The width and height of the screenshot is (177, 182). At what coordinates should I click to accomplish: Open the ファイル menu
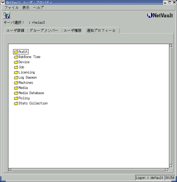click(12, 8)
